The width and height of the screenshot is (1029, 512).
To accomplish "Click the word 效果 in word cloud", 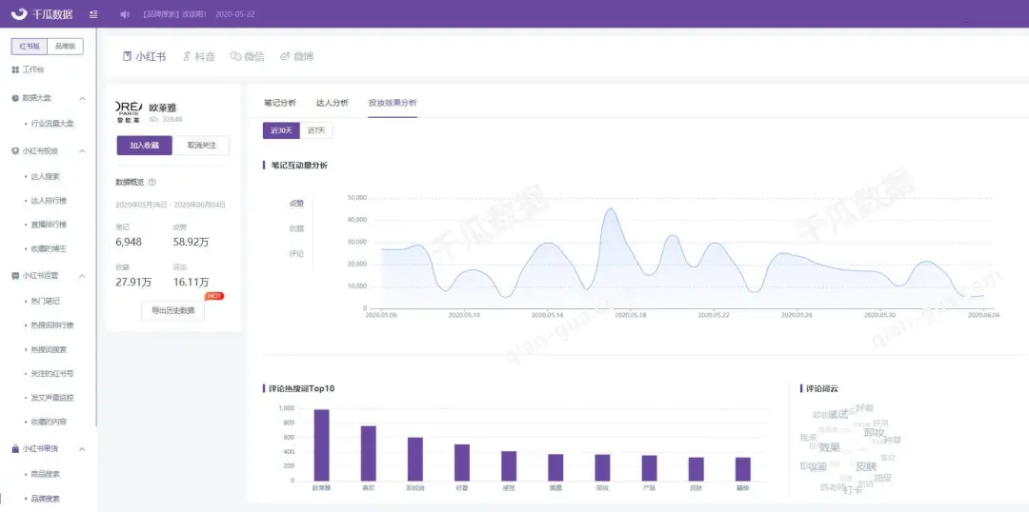I will tap(830, 447).
